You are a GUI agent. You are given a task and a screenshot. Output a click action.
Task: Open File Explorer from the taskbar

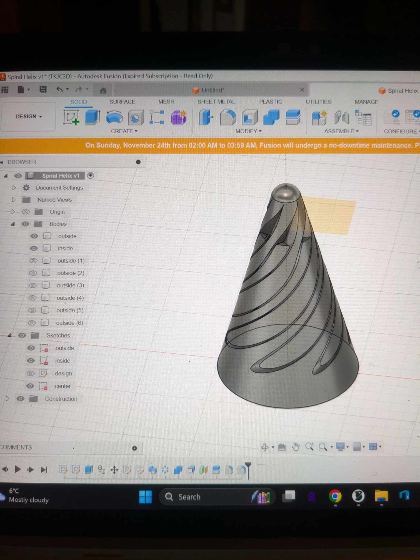[381, 496]
